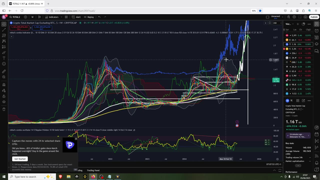Open the notifications bell icon
This screenshot has height=180, width=320.
(x=316, y=163)
